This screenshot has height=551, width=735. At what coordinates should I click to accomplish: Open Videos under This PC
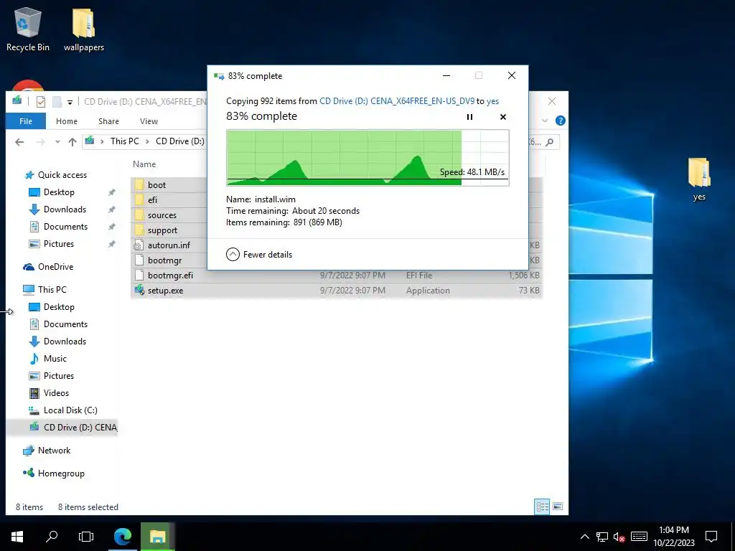56,393
